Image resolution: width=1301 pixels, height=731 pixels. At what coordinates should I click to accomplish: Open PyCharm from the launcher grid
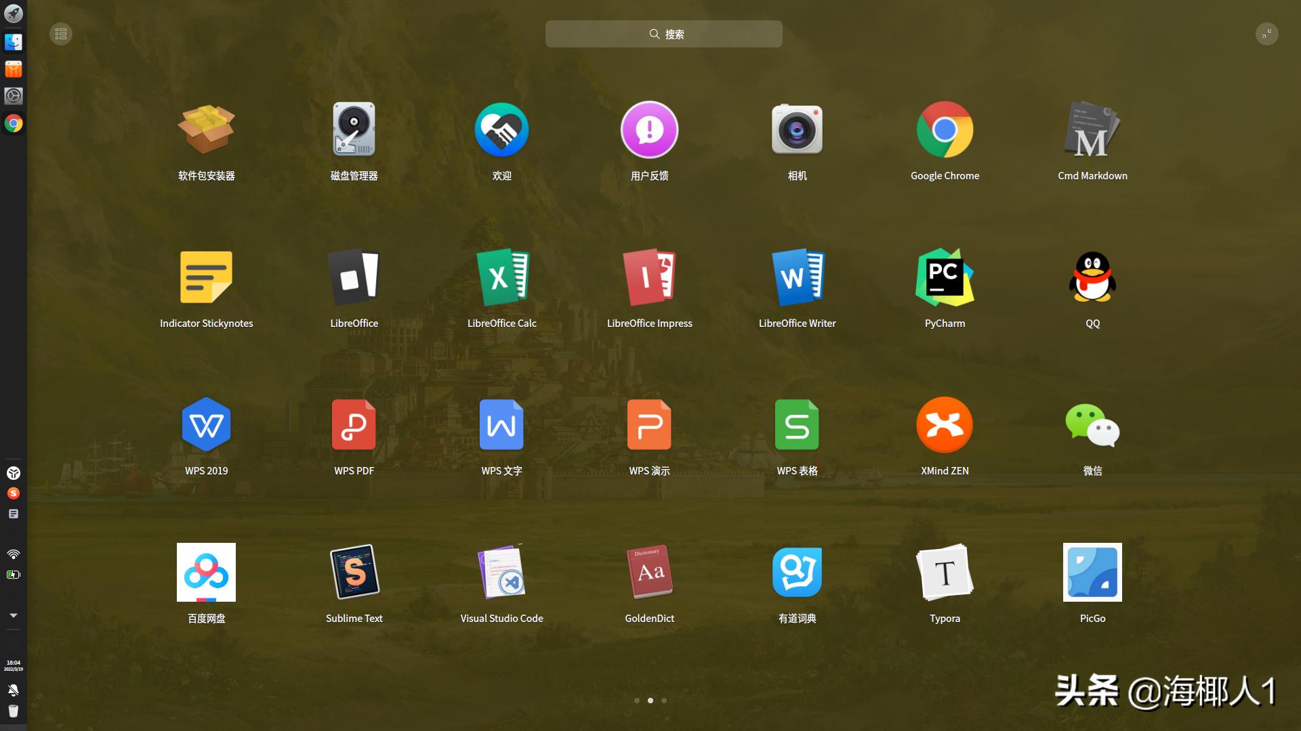point(945,278)
